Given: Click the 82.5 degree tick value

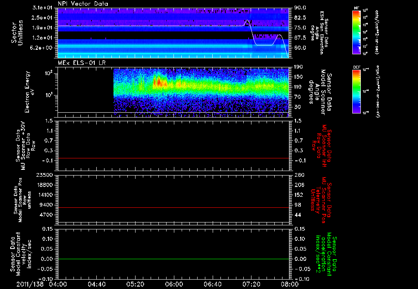Looking at the screenshot, I should point(300,18).
